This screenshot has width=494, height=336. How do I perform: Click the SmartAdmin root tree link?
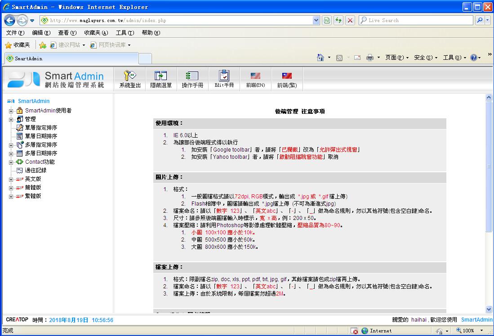(x=34, y=101)
